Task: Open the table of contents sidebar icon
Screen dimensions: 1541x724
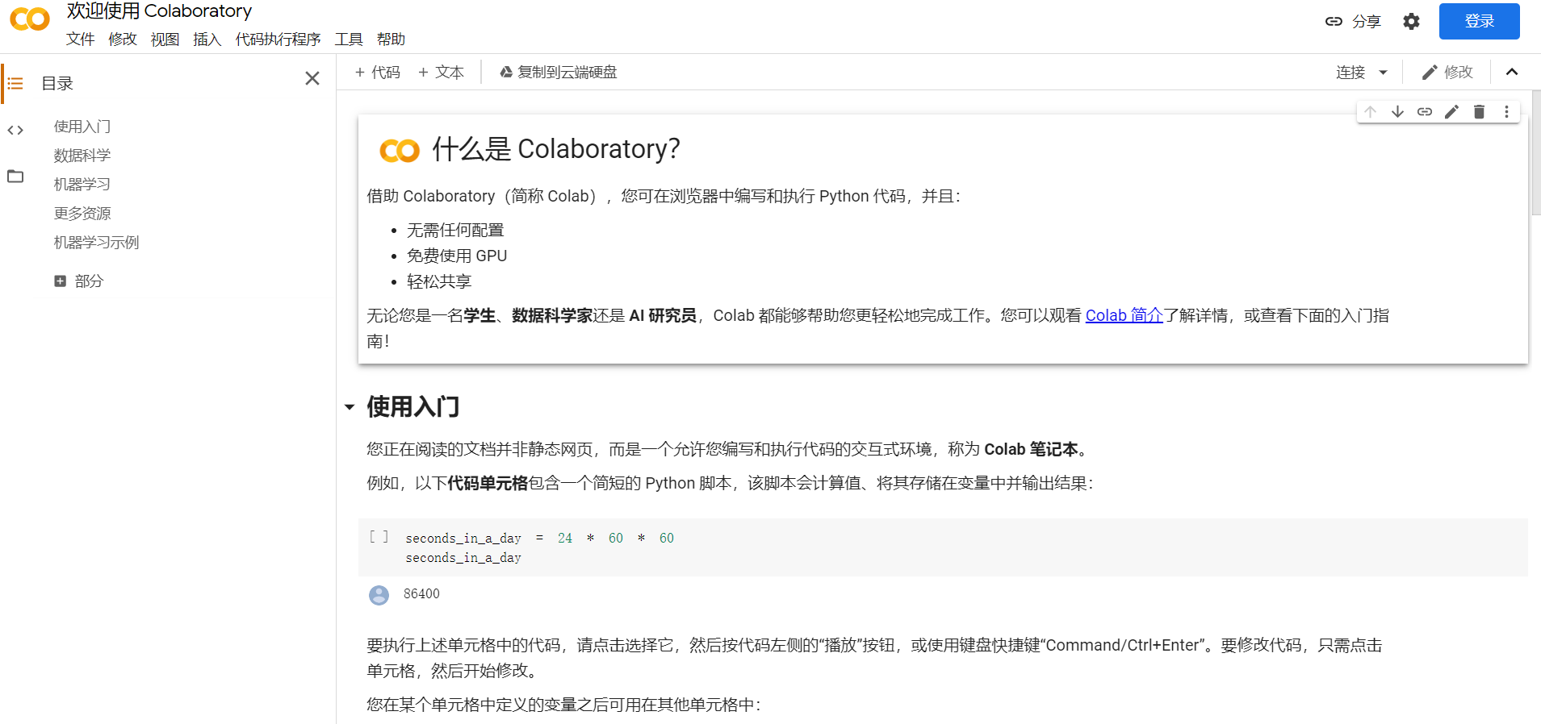Action: 15,84
